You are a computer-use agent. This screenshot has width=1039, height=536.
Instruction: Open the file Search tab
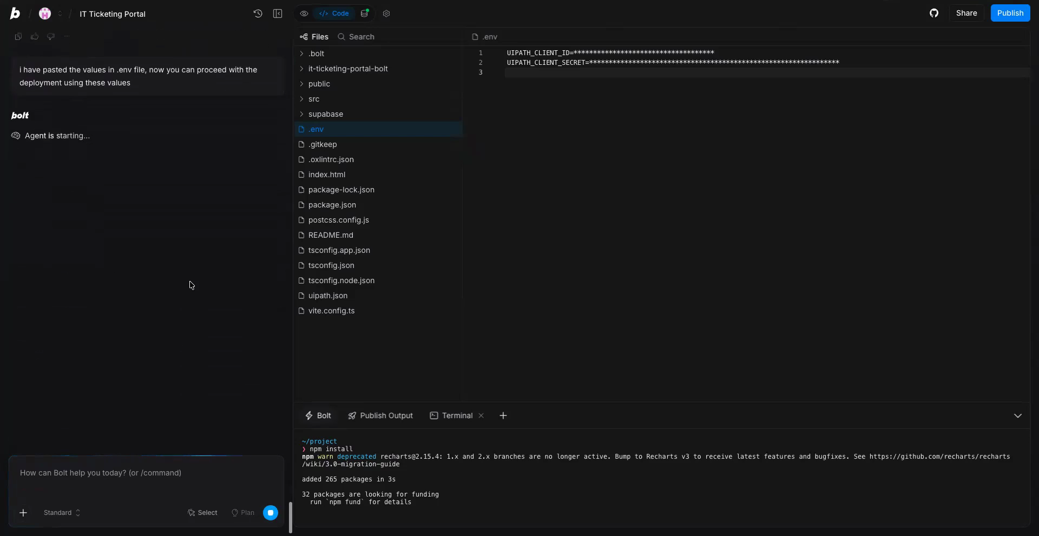pos(356,37)
